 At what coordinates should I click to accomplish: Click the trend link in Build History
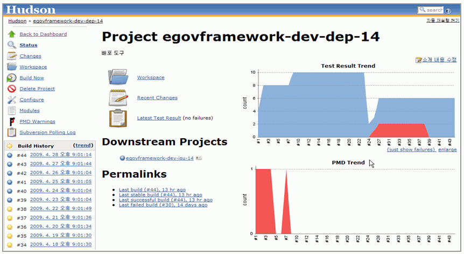click(83, 145)
